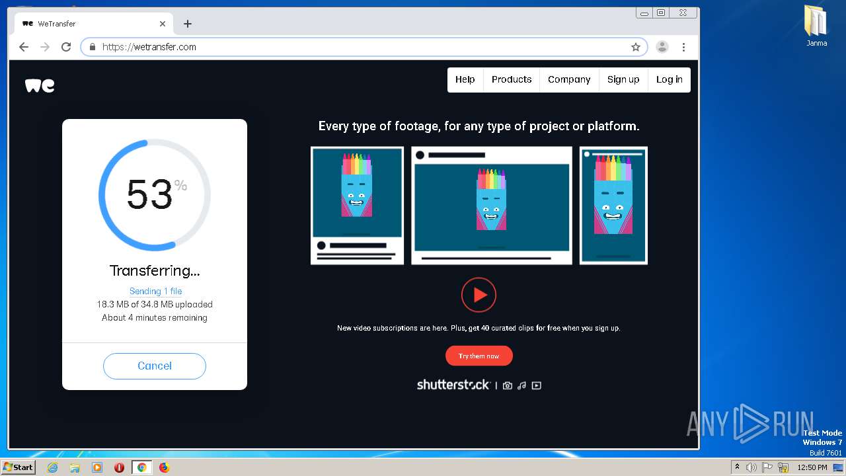Close the WeTransfer tab
This screenshot has width=846, height=476.
point(163,24)
